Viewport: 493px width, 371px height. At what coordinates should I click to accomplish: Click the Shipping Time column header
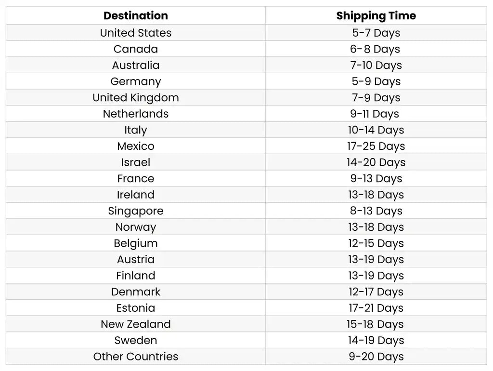[x=376, y=15]
